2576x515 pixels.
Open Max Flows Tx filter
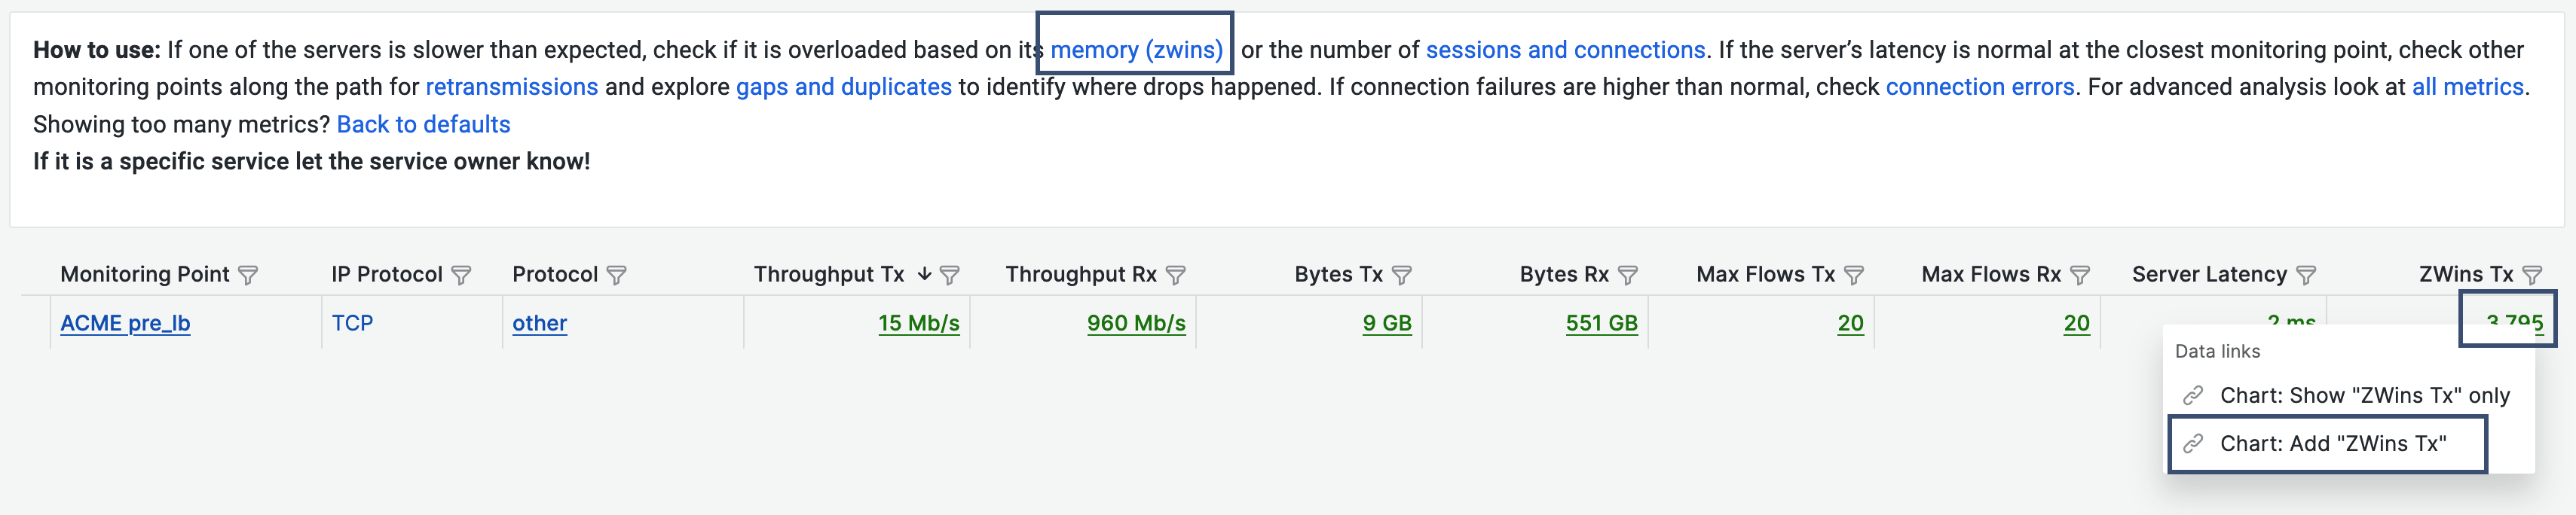point(1854,275)
